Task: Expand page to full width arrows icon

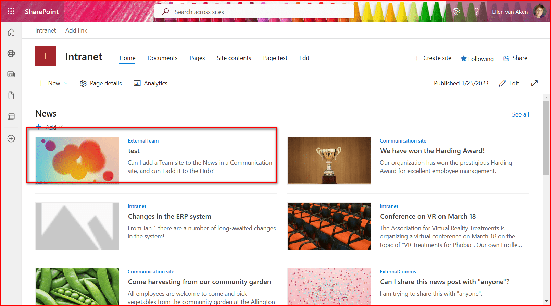Action: pyautogui.click(x=535, y=83)
